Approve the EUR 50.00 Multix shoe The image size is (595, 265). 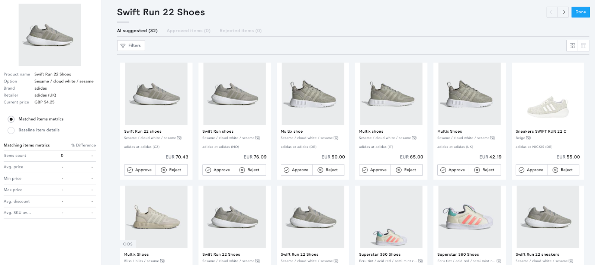coord(296,170)
